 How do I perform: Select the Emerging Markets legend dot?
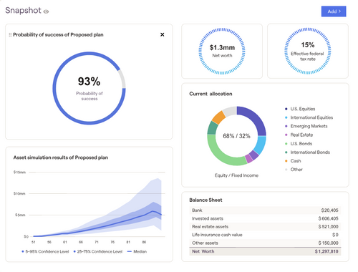pyautogui.click(x=286, y=126)
